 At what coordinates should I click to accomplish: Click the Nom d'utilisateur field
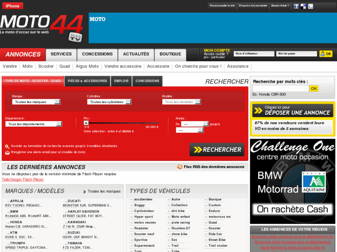[254, 54]
